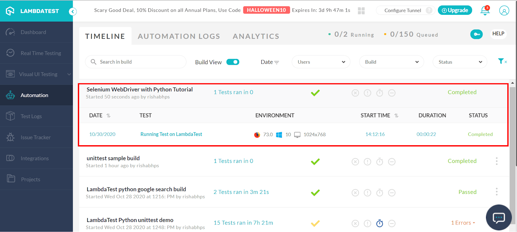Open options menu for unittest sample build

click(497, 161)
